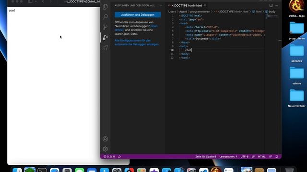Click line number 1 in the gutter
Image resolution: width=307 pixels, height=172 pixels.
click(173, 16)
